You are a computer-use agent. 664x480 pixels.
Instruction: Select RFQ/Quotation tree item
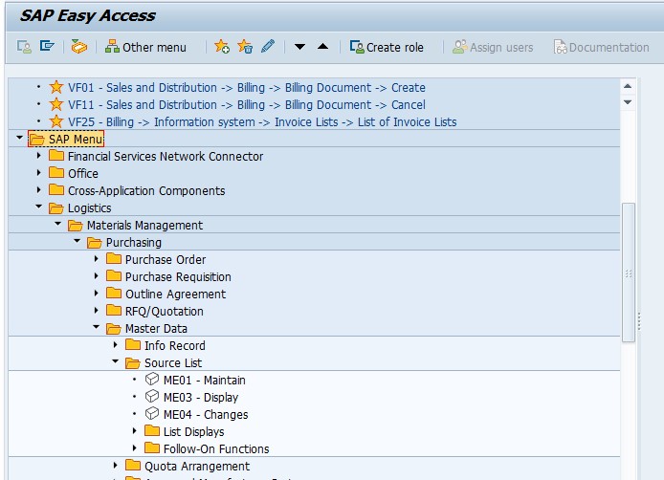click(x=165, y=312)
